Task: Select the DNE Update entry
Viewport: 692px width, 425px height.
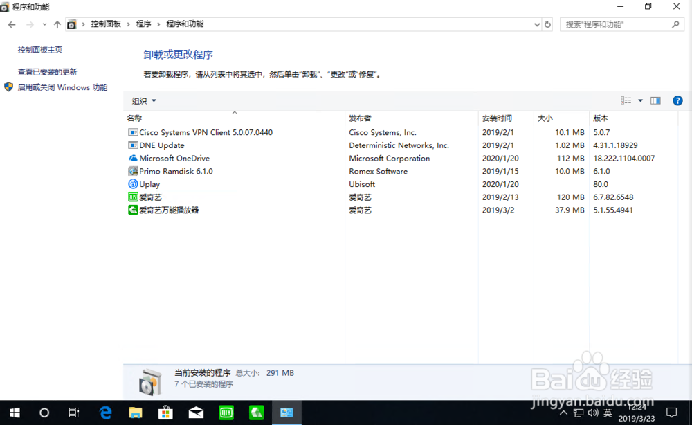Action: (161, 145)
